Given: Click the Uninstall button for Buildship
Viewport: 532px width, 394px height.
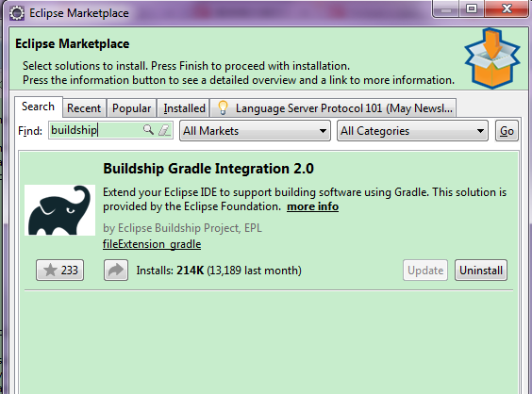Looking at the screenshot, I should (x=481, y=271).
